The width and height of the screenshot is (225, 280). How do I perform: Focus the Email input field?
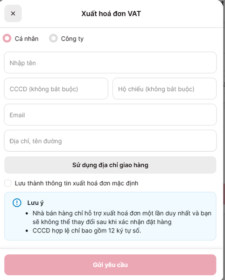pos(110,115)
